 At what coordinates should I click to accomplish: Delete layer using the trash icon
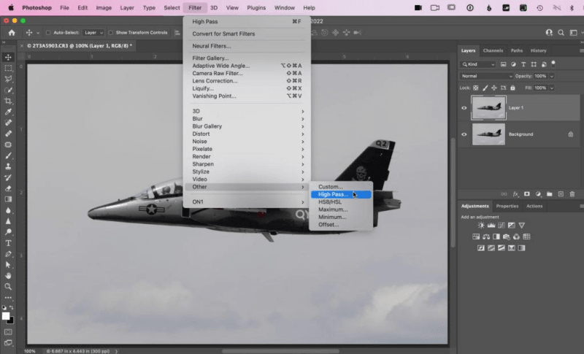572,194
